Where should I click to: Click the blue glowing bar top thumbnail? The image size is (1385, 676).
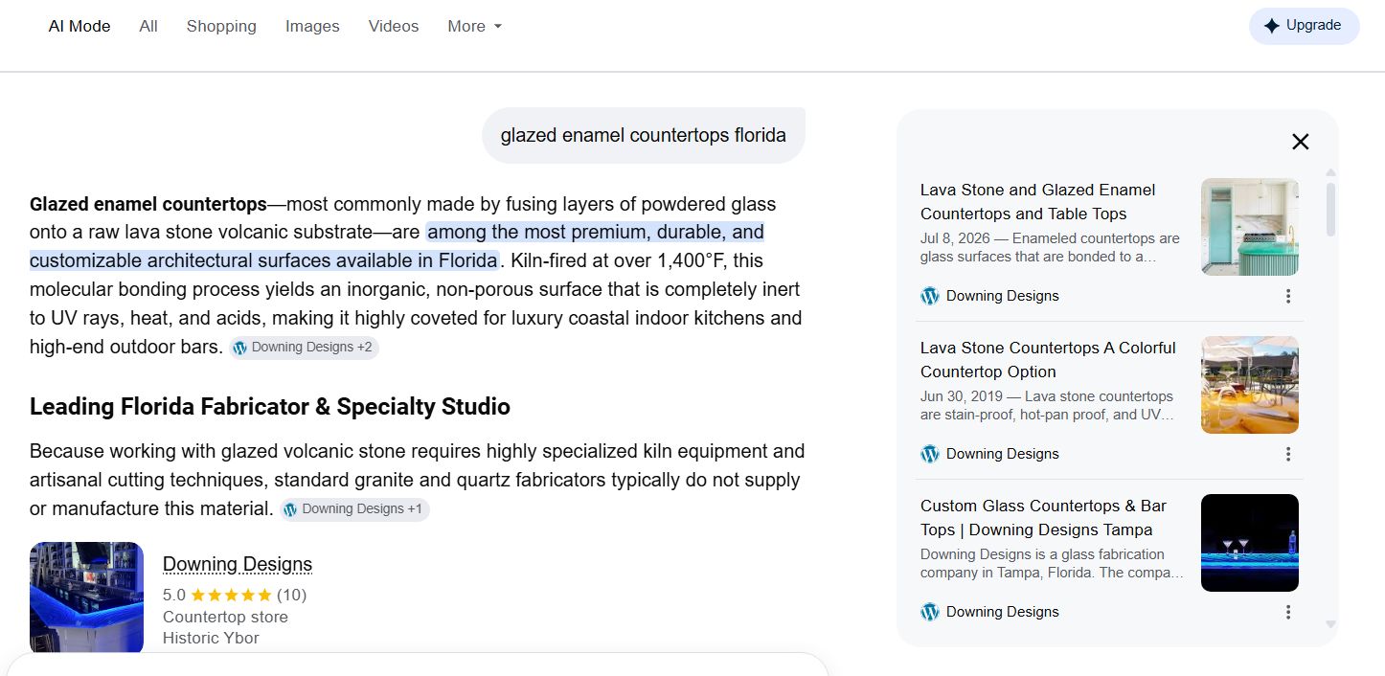1250,543
